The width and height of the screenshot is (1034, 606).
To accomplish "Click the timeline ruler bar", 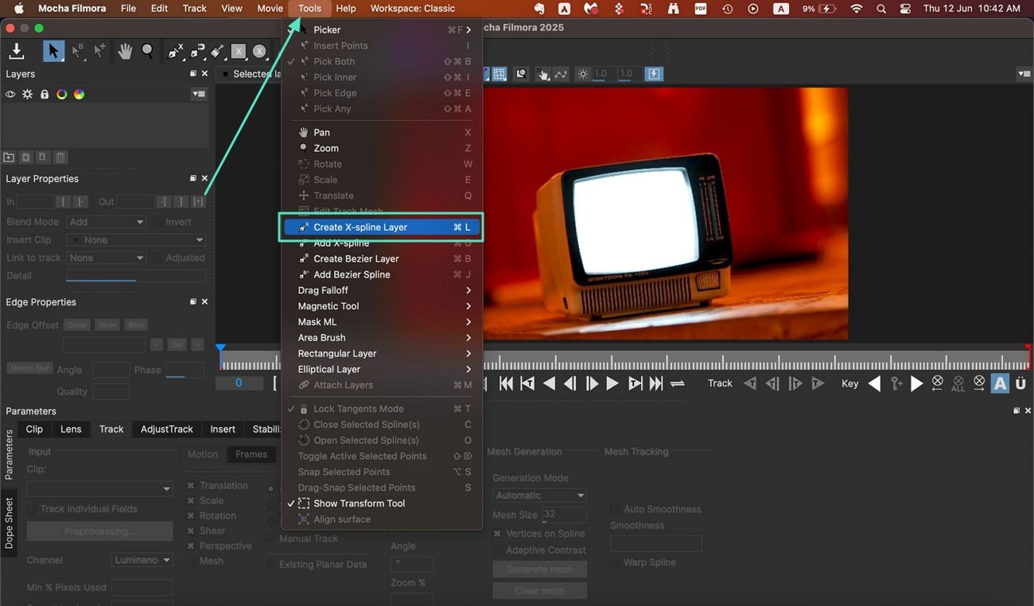I will click(624, 360).
